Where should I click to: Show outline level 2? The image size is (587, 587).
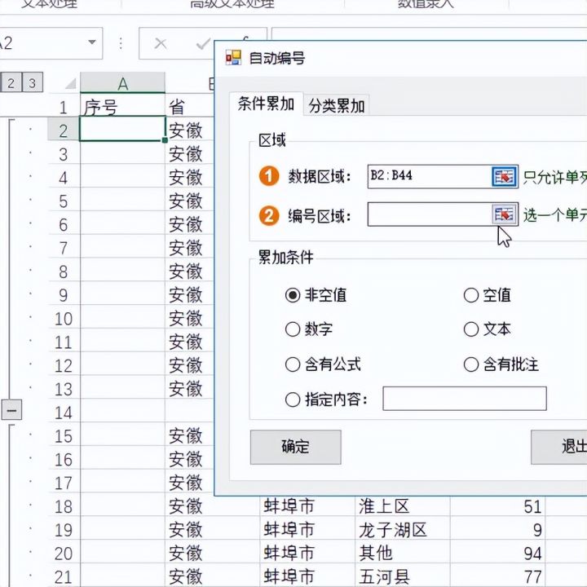pos(11,82)
